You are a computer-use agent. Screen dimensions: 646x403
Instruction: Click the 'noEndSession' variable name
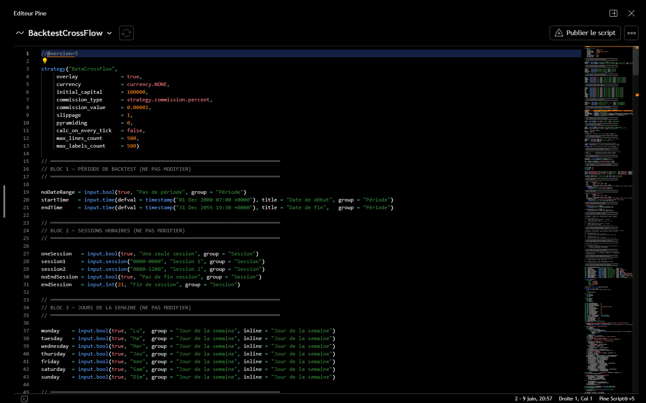(60, 277)
